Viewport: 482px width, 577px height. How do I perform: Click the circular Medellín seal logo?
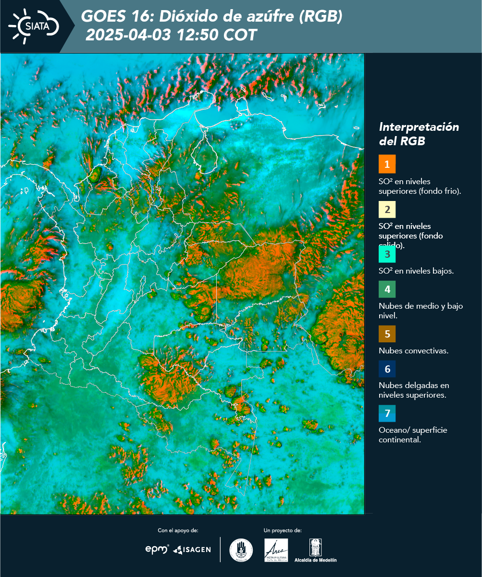pyautogui.click(x=241, y=550)
